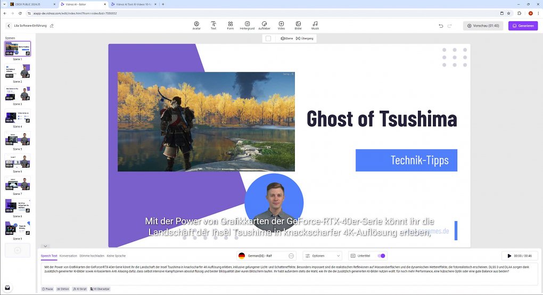Select the Szene 5 thumbnail
Viewport: 543px width, 295px height.
(18, 138)
